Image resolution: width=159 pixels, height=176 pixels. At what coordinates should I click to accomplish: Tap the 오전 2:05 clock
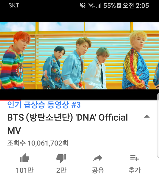136,5
